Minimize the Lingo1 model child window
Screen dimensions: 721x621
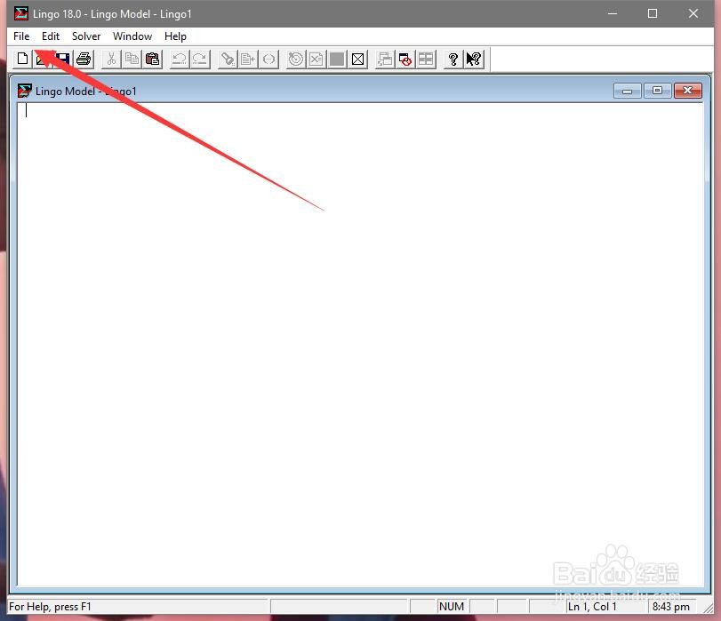pyautogui.click(x=627, y=91)
